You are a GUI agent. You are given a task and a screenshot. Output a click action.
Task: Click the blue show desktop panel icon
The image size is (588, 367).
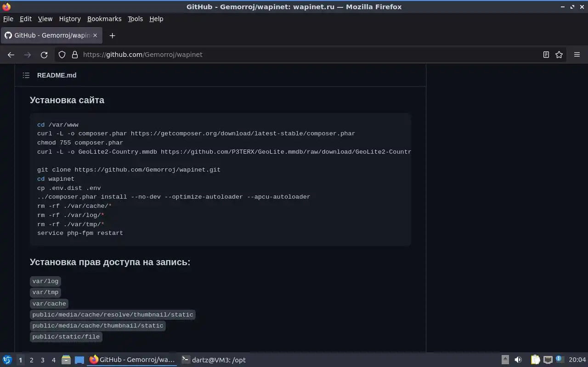click(x=79, y=360)
